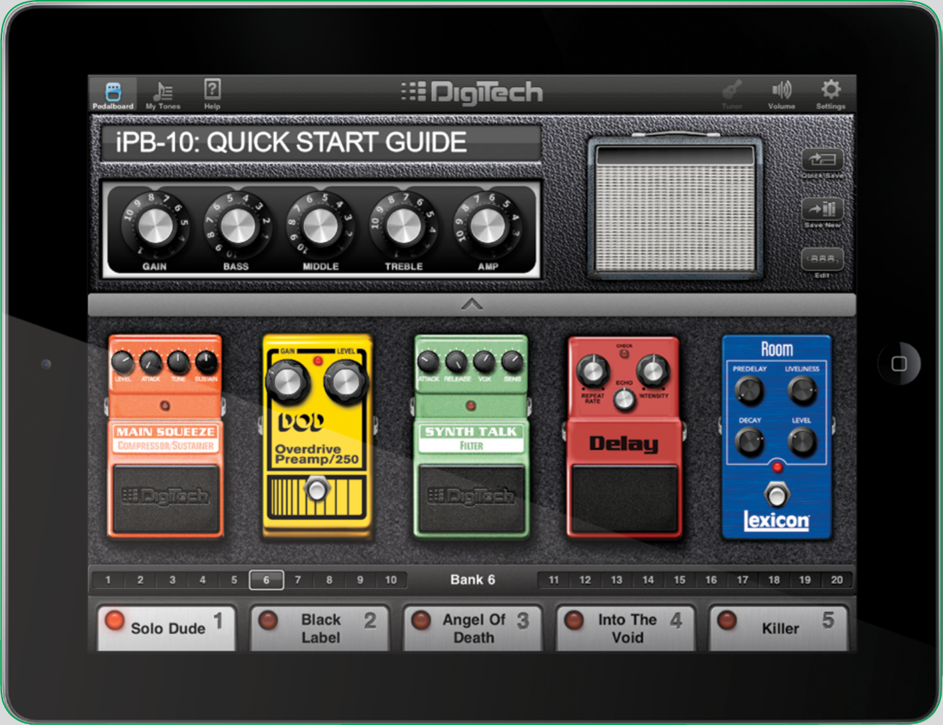Open the Volume control
943x725 pixels.
[780, 92]
